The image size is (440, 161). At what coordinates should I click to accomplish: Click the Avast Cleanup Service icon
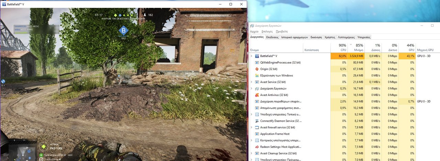(257, 153)
